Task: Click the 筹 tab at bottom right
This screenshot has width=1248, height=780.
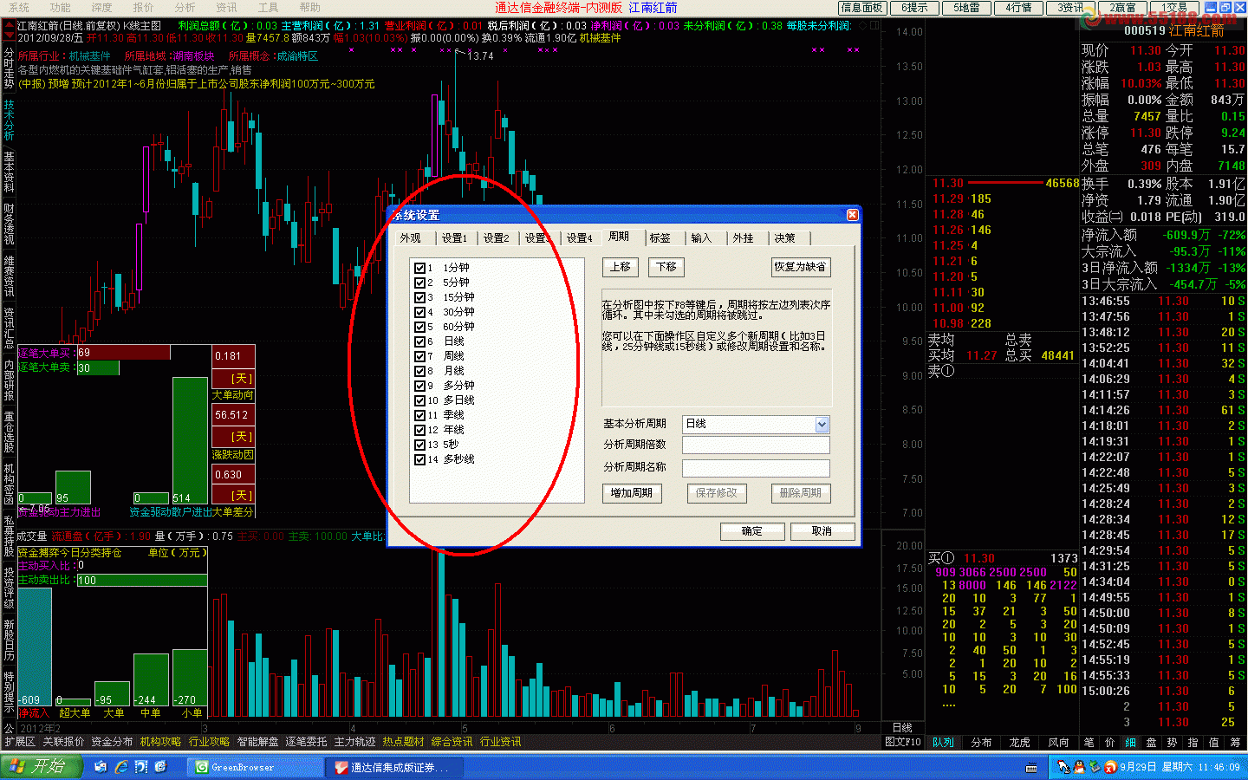Action: click(1234, 743)
